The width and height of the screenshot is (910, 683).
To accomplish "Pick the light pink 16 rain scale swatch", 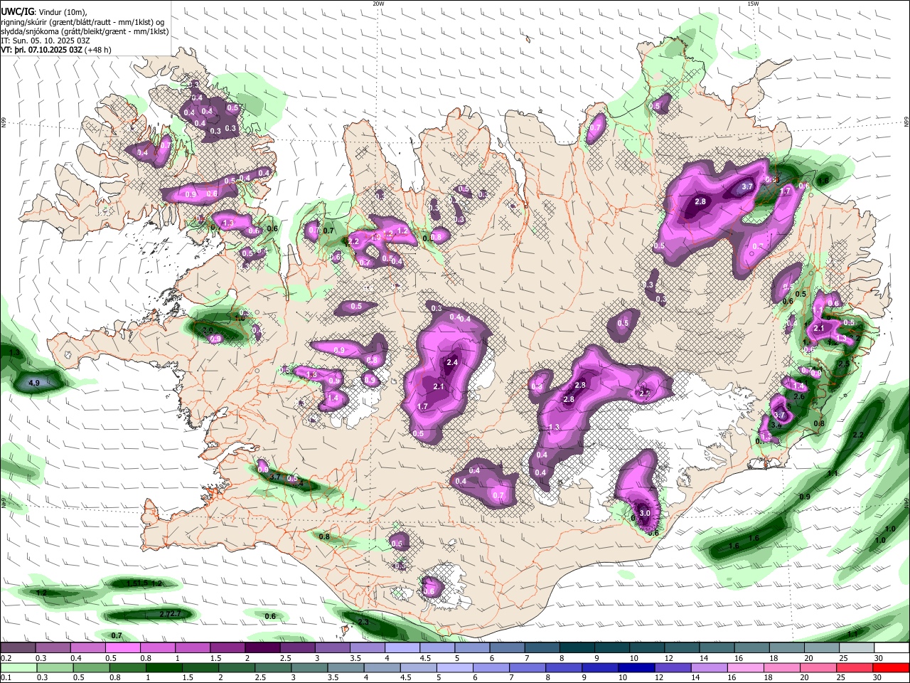I will [745, 667].
